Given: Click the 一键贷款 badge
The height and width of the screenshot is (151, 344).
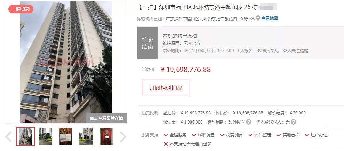Looking at the screenshot, I should click(21, 9).
